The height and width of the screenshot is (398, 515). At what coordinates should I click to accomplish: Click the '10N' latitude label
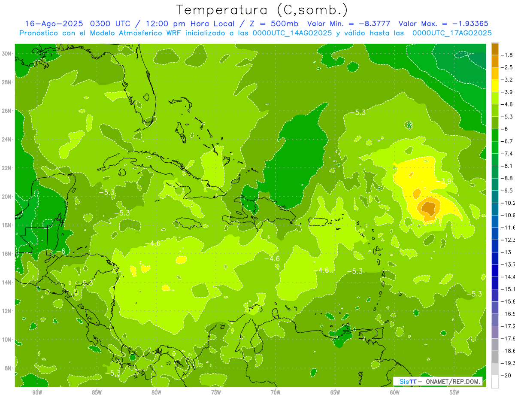6,340
